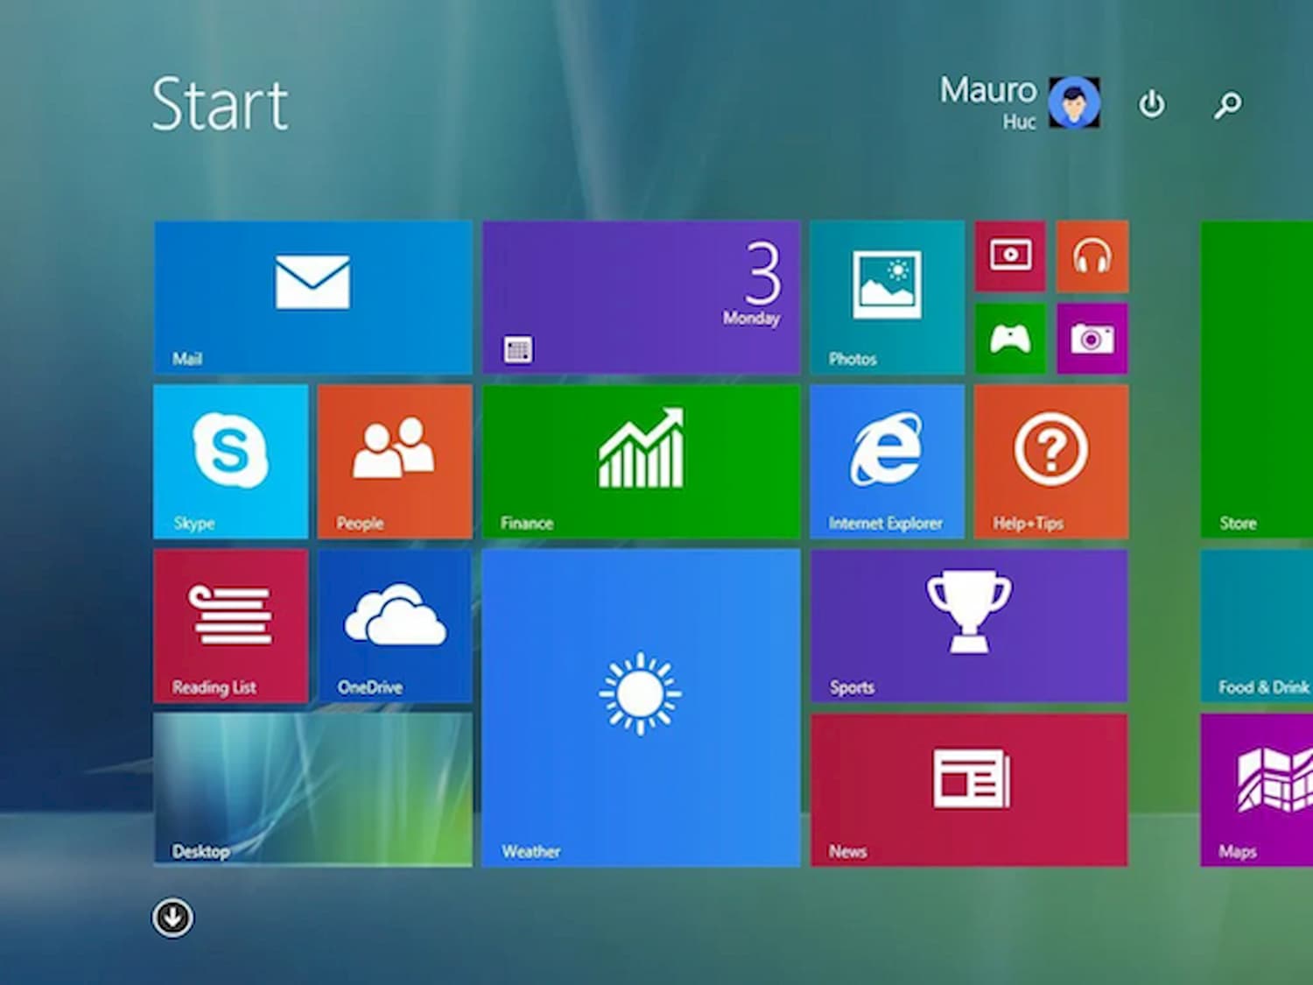This screenshot has height=985, width=1313.
Task: Open the Camera app tile
Action: [1092, 340]
